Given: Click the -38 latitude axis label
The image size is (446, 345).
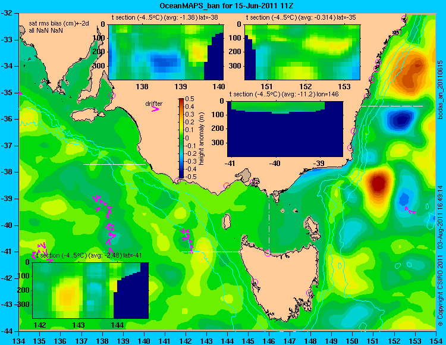Looking at the screenshot, I should (7, 172).
